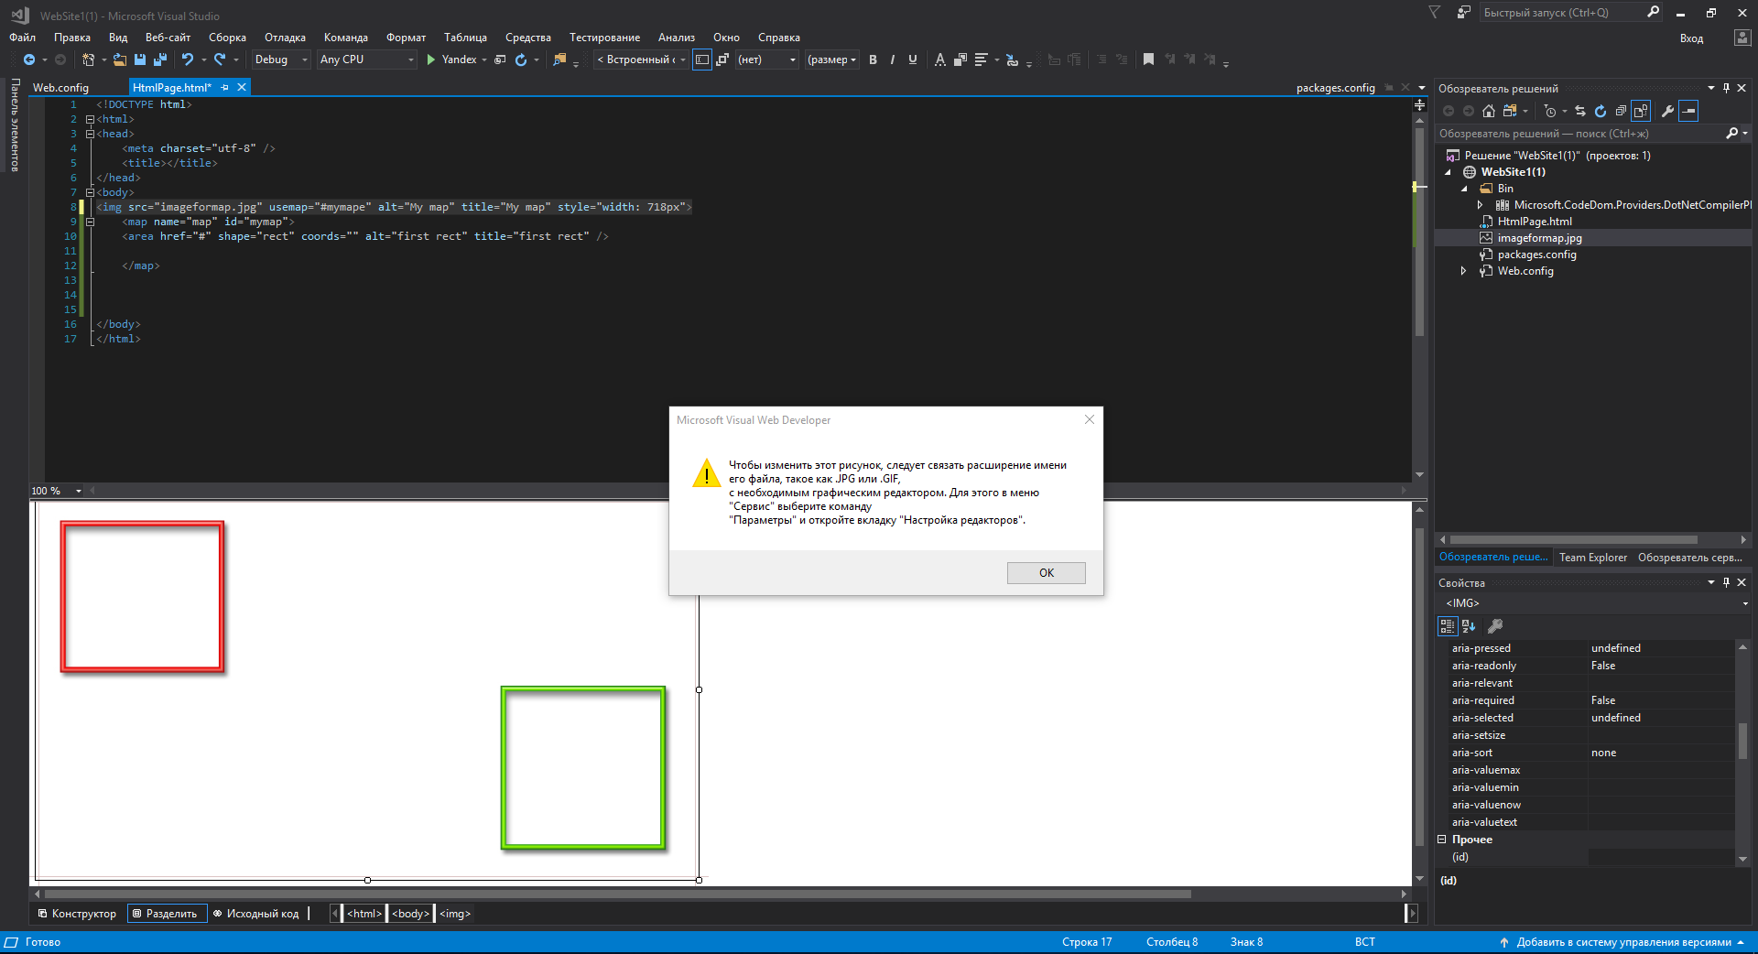Toggle the target rule visual aid button
The height and width of the screenshot is (954, 1758).
click(x=702, y=60)
